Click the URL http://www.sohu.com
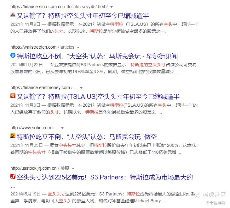The height and width of the screenshot is (208, 230). [31, 128]
